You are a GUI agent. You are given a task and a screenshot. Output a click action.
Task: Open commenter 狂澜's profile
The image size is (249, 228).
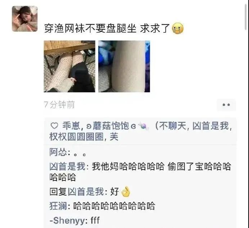coord(58,206)
